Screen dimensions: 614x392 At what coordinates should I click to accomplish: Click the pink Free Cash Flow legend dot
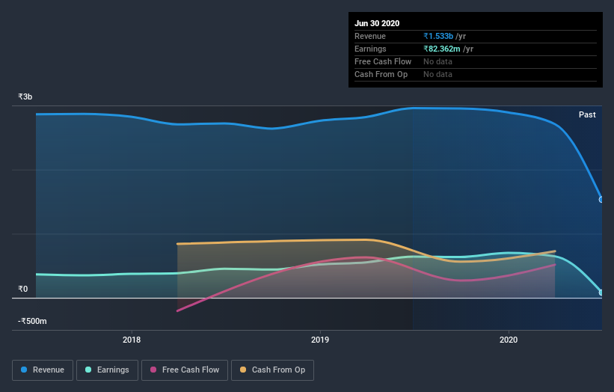coord(153,370)
